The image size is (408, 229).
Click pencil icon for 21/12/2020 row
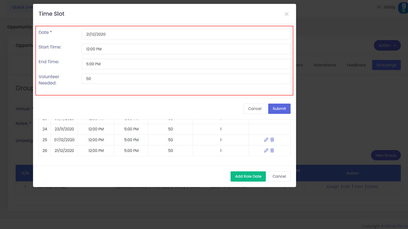[x=266, y=151]
